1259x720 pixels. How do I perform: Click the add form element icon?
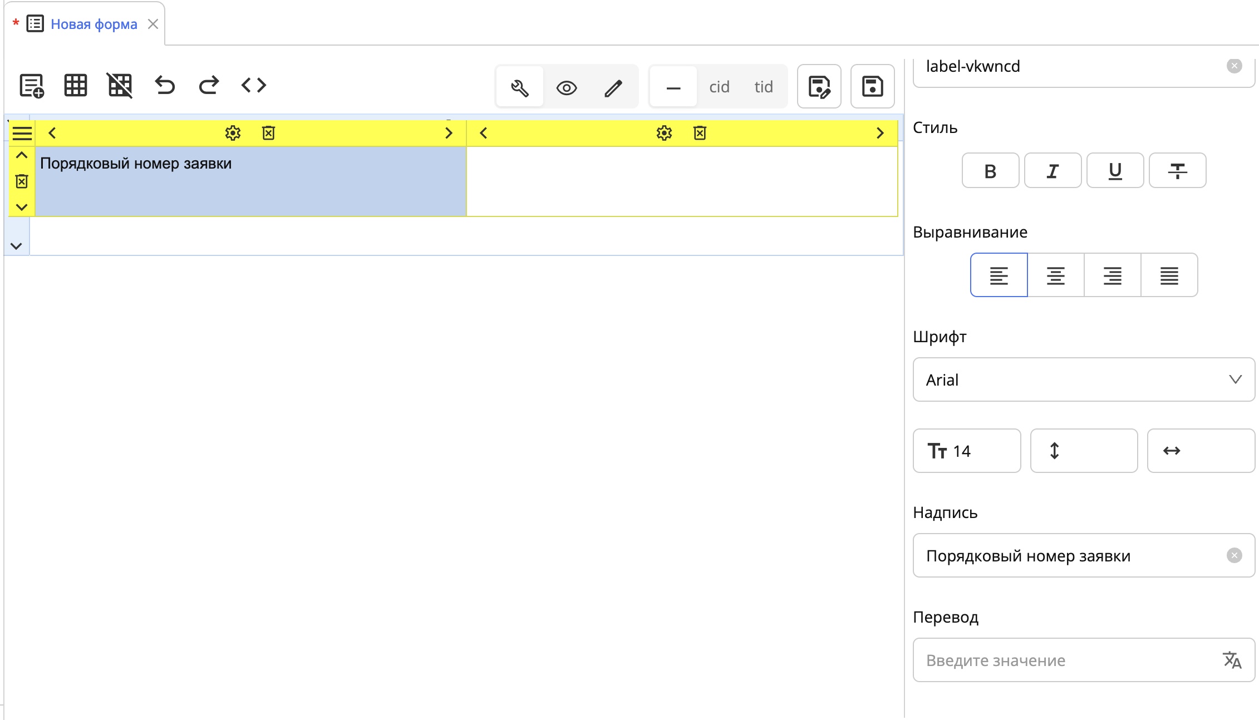[x=31, y=86]
